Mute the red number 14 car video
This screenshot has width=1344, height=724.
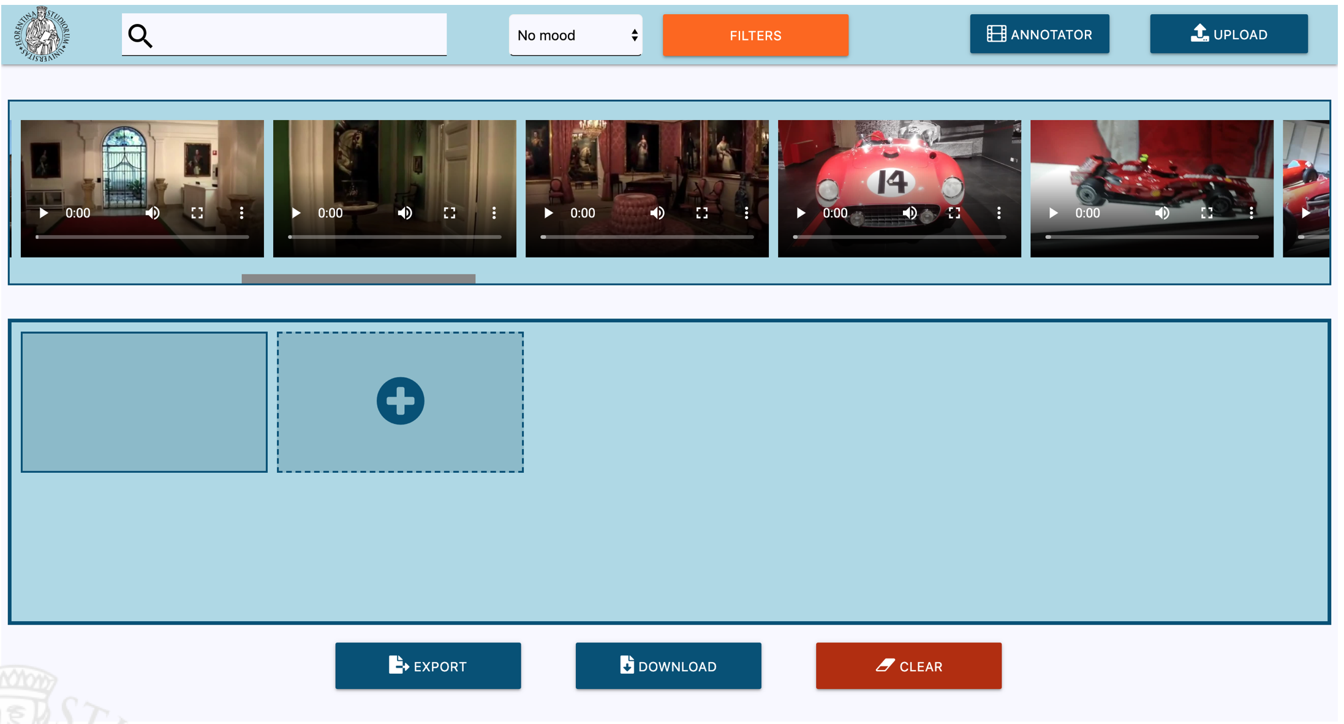pos(910,213)
